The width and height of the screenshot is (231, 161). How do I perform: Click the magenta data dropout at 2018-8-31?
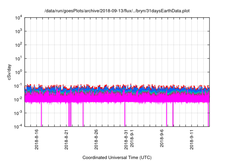[x=125, y=114]
